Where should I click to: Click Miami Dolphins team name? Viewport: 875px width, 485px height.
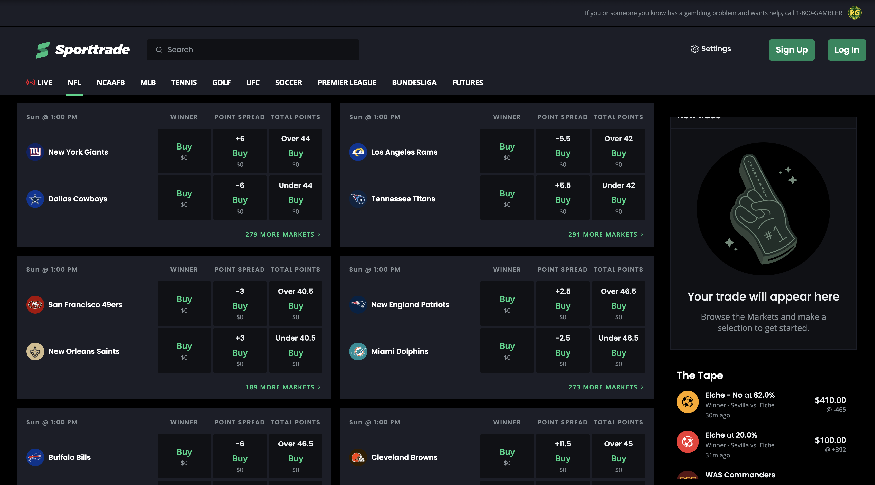point(400,351)
